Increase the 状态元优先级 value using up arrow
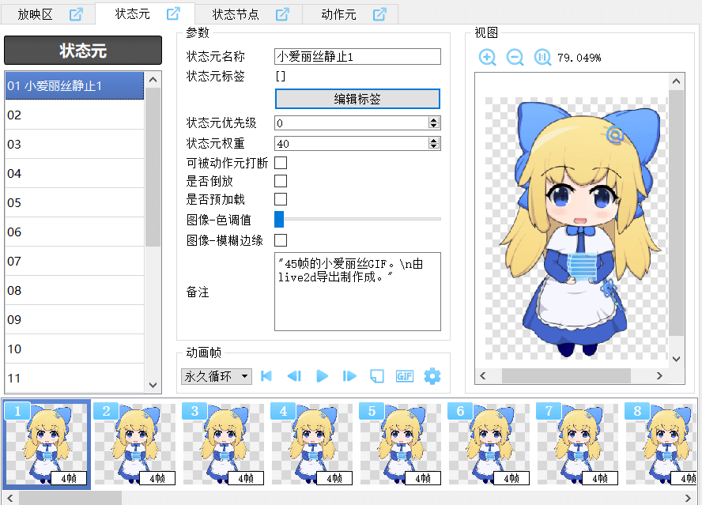Viewport: 702px width, 505px height. coord(433,120)
